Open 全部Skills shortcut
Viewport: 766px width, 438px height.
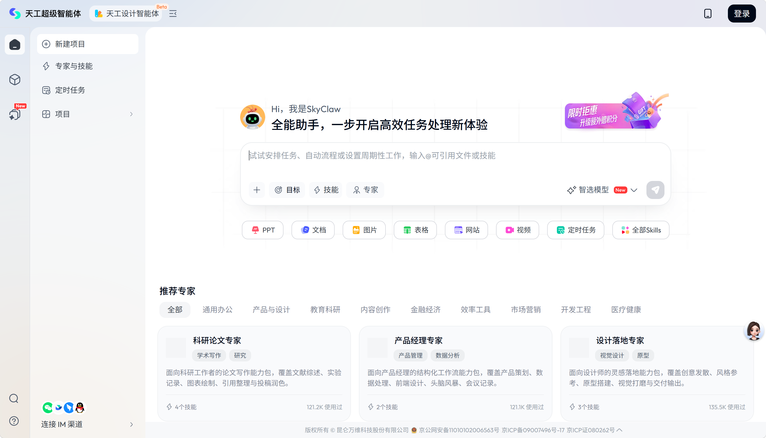(x=641, y=230)
